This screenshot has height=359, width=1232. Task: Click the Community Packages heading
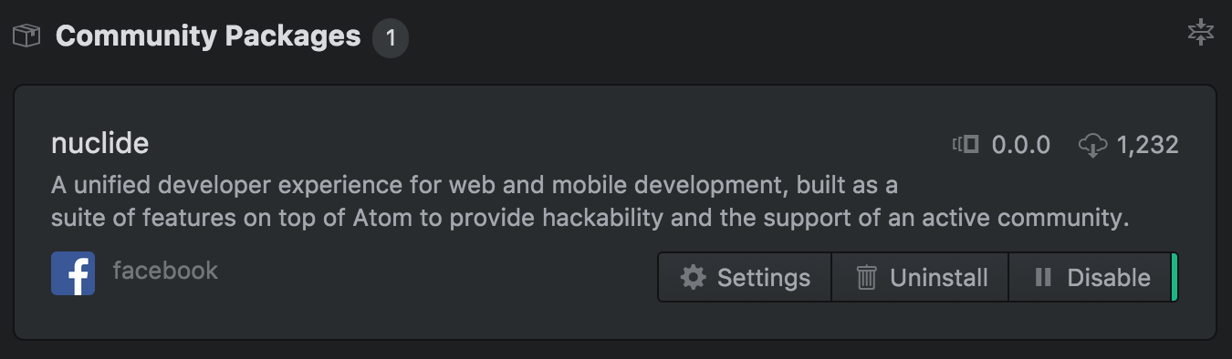tap(208, 36)
